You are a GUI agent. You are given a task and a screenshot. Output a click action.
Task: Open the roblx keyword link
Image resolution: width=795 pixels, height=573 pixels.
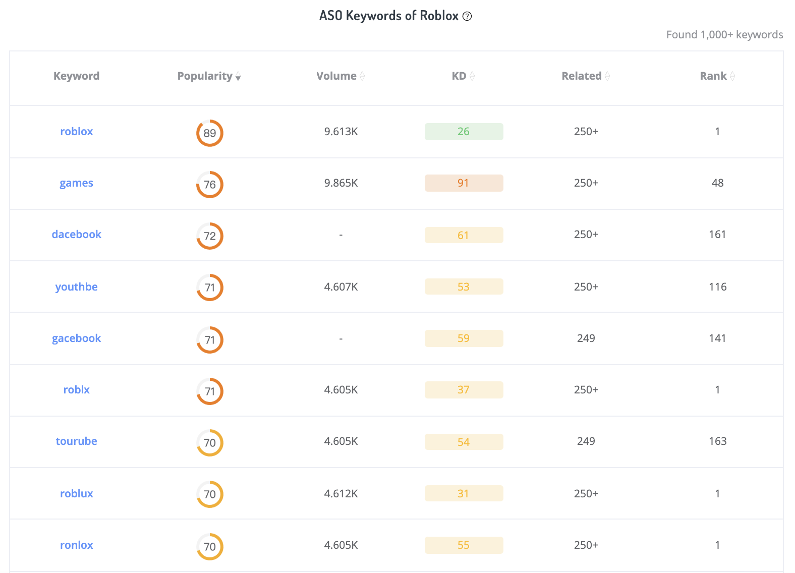77,390
